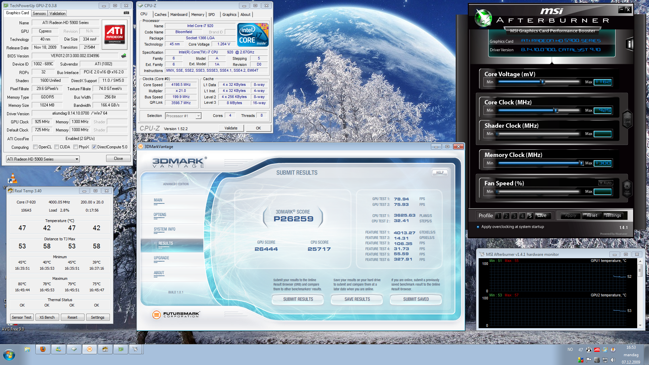Click the SUBMIT SAVED button
The image size is (649, 365).
416,299
